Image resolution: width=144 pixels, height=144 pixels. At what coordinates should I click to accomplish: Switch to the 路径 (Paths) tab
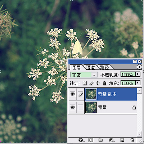pos(104,67)
